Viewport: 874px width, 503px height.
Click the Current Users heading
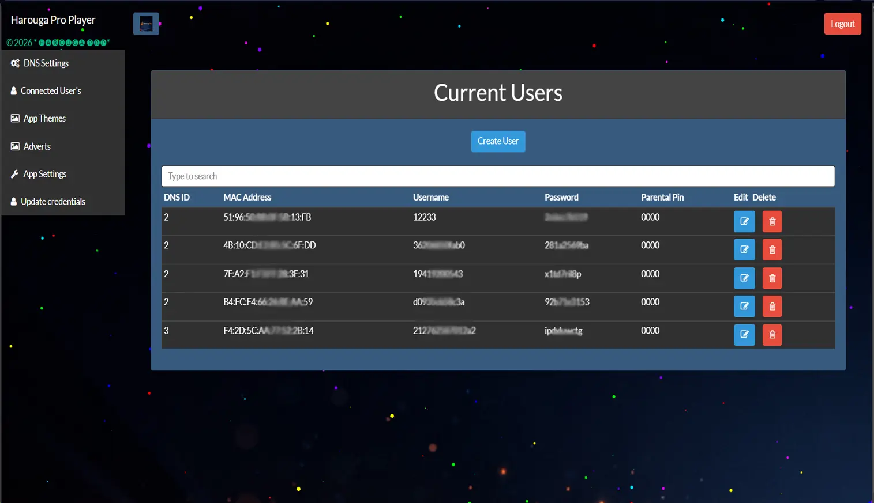(498, 93)
